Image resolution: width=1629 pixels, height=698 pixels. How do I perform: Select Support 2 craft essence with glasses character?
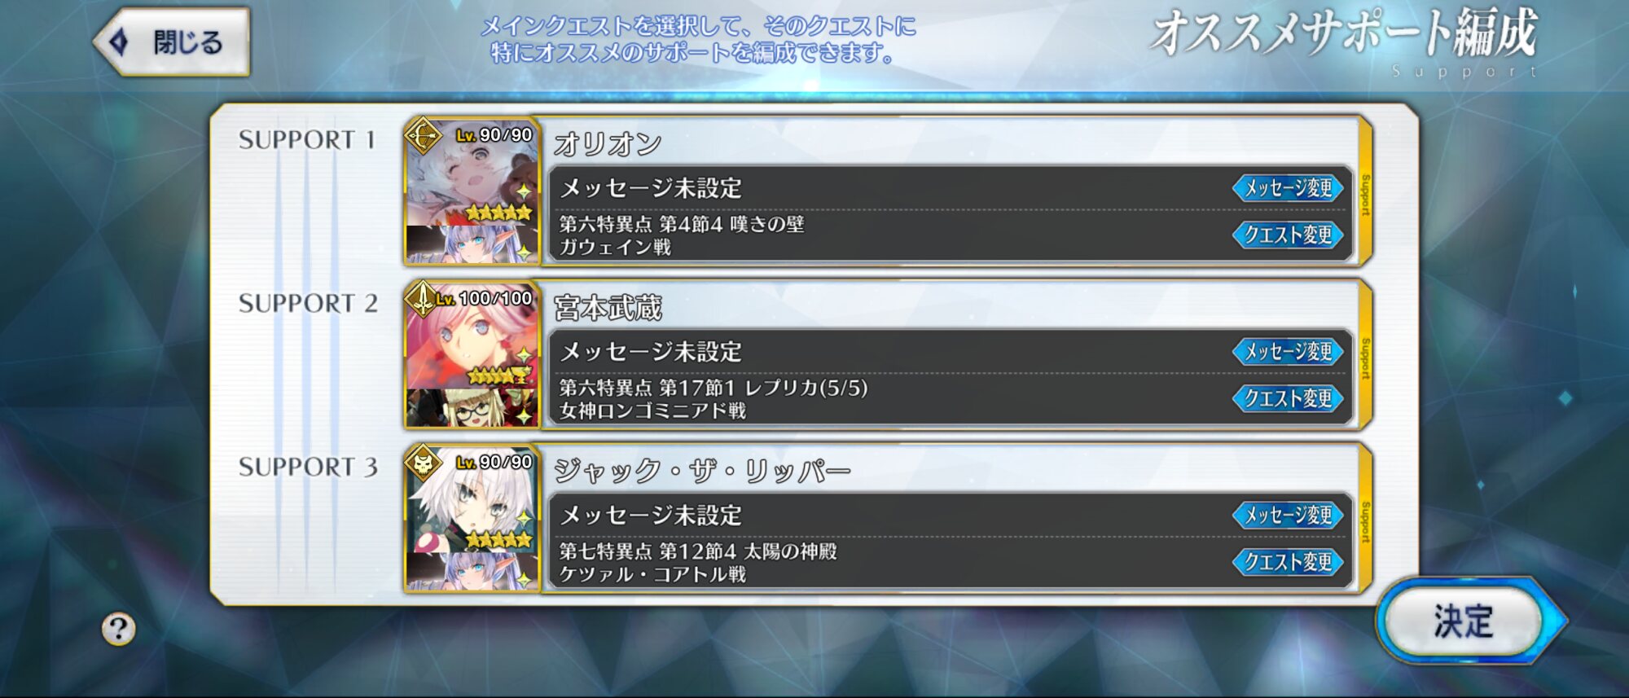[472, 407]
